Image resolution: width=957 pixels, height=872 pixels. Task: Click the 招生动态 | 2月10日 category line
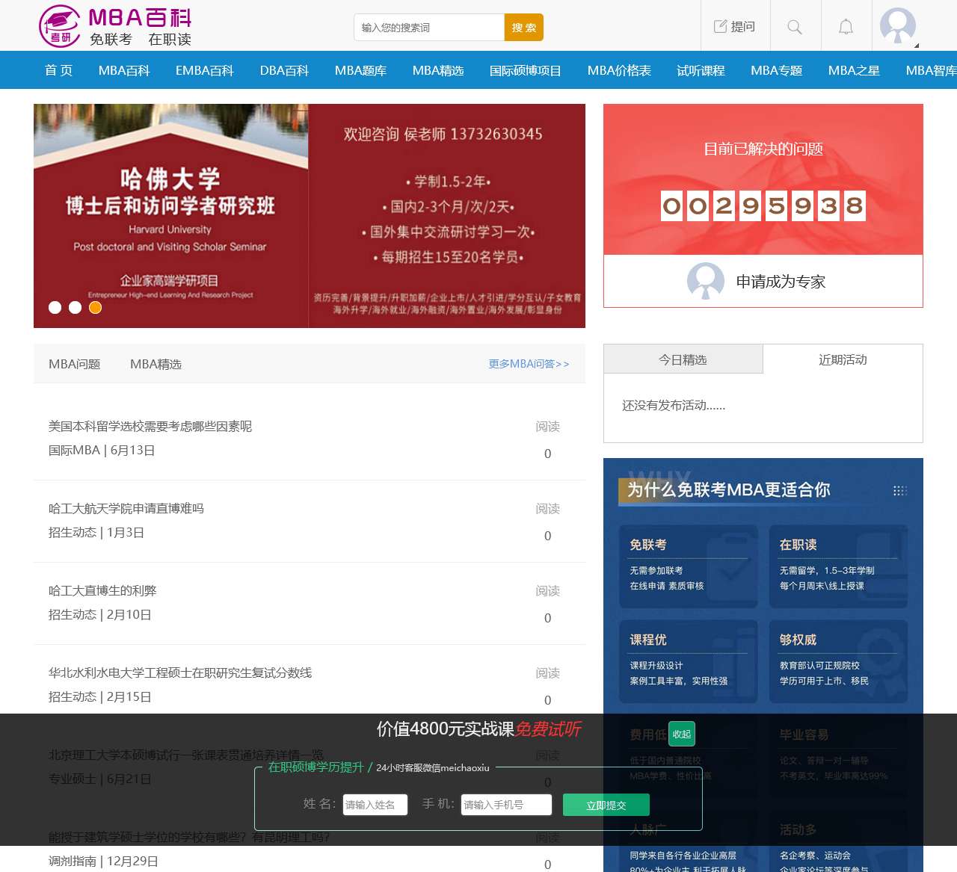[x=100, y=614]
